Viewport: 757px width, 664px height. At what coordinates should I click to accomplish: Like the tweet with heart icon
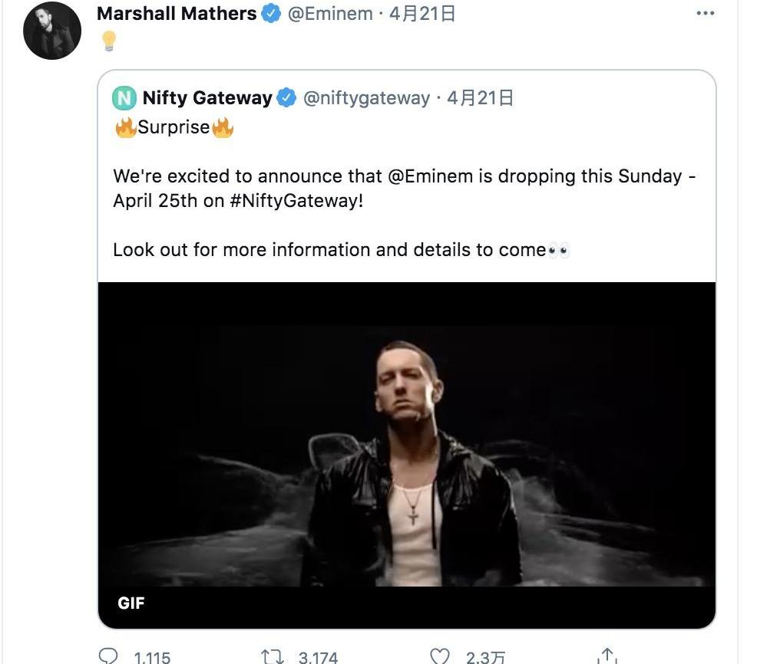tap(439, 656)
